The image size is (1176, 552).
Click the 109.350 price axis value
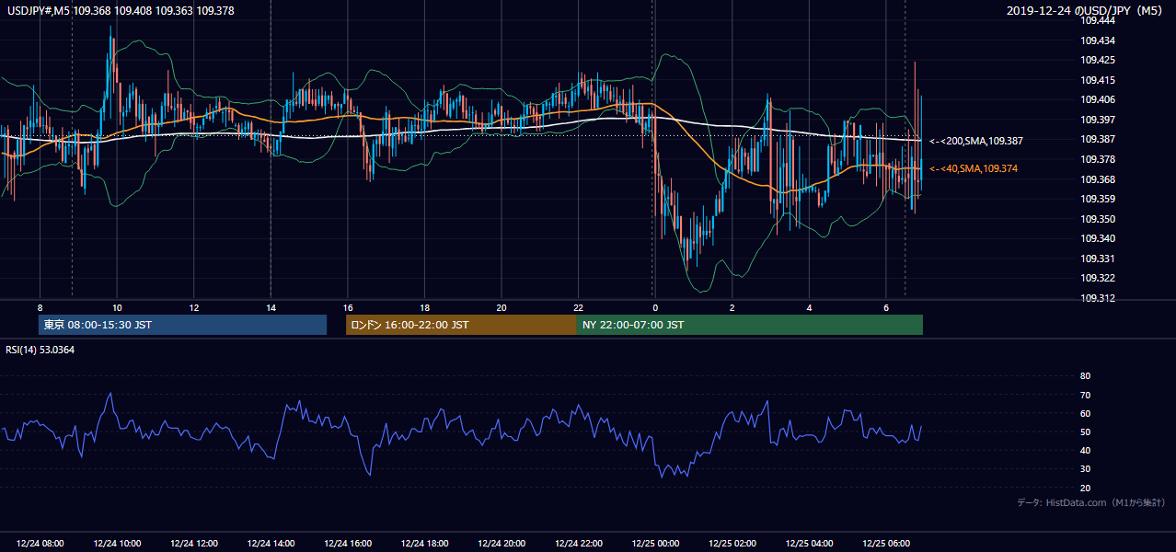point(1098,219)
